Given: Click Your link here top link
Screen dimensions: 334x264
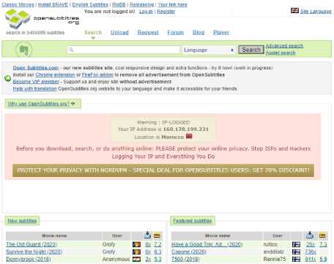Looking at the screenshot, I should click(x=172, y=4).
